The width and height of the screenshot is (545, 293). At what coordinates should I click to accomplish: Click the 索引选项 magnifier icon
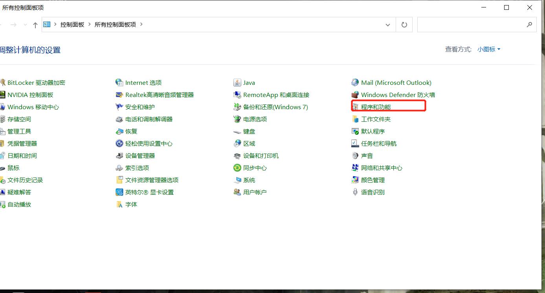[119, 168]
